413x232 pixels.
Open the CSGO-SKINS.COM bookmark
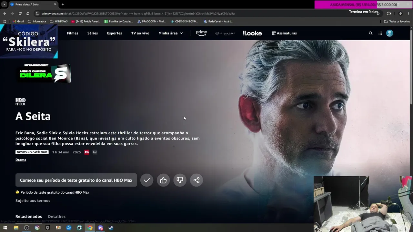pos(184,22)
